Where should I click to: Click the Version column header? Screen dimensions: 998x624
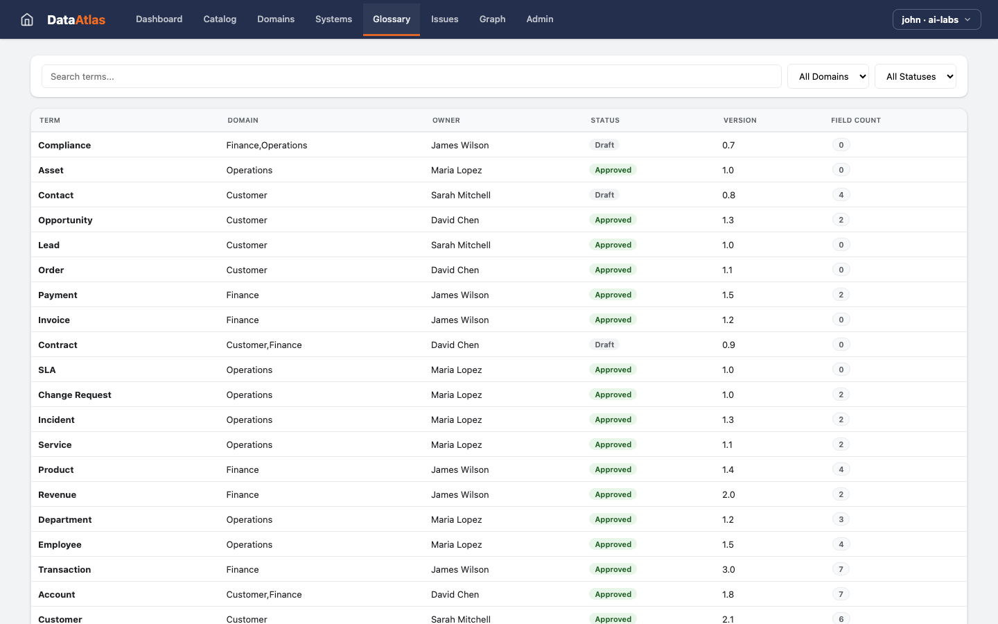coord(739,120)
